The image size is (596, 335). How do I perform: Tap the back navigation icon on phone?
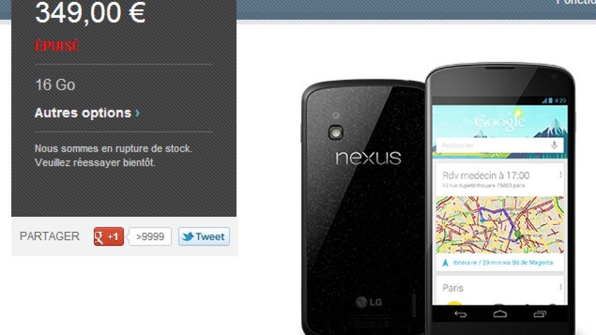(x=460, y=314)
